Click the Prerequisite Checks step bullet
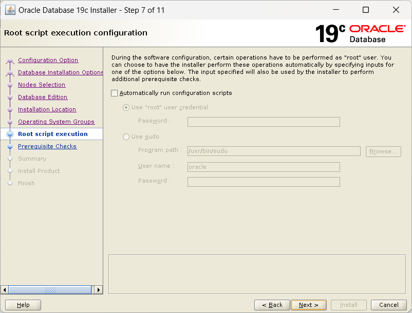 click(x=10, y=146)
